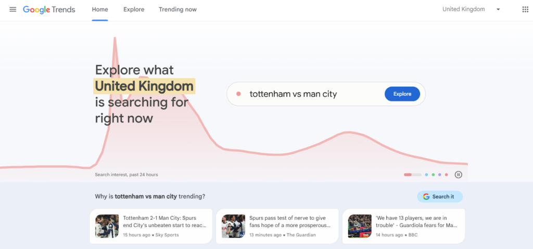The height and width of the screenshot is (249, 533).
Task: Open the Google apps grid
Action: point(525,9)
